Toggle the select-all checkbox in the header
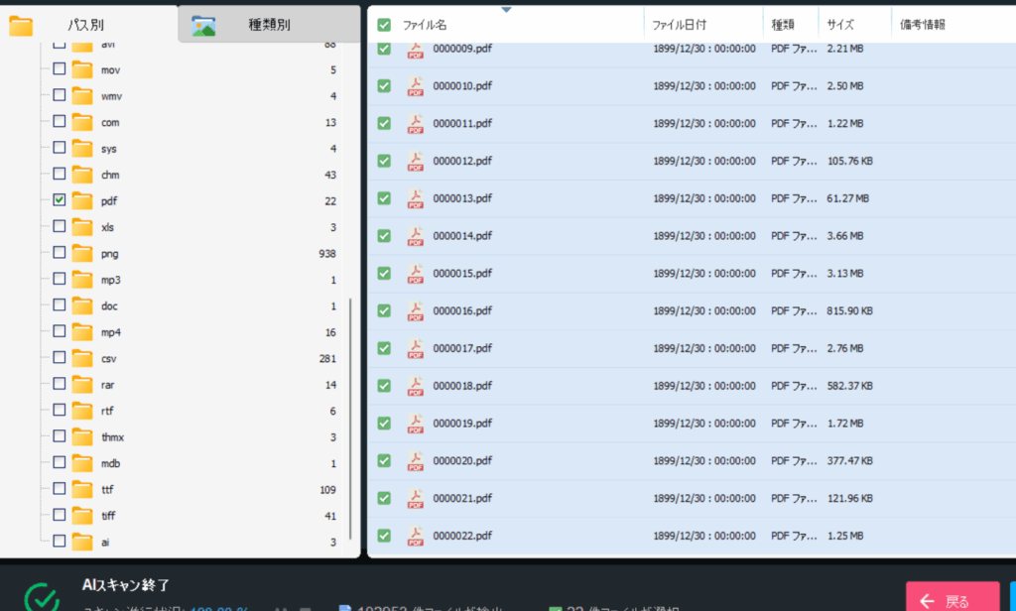Image resolution: width=1016 pixels, height=611 pixels. coord(384,25)
